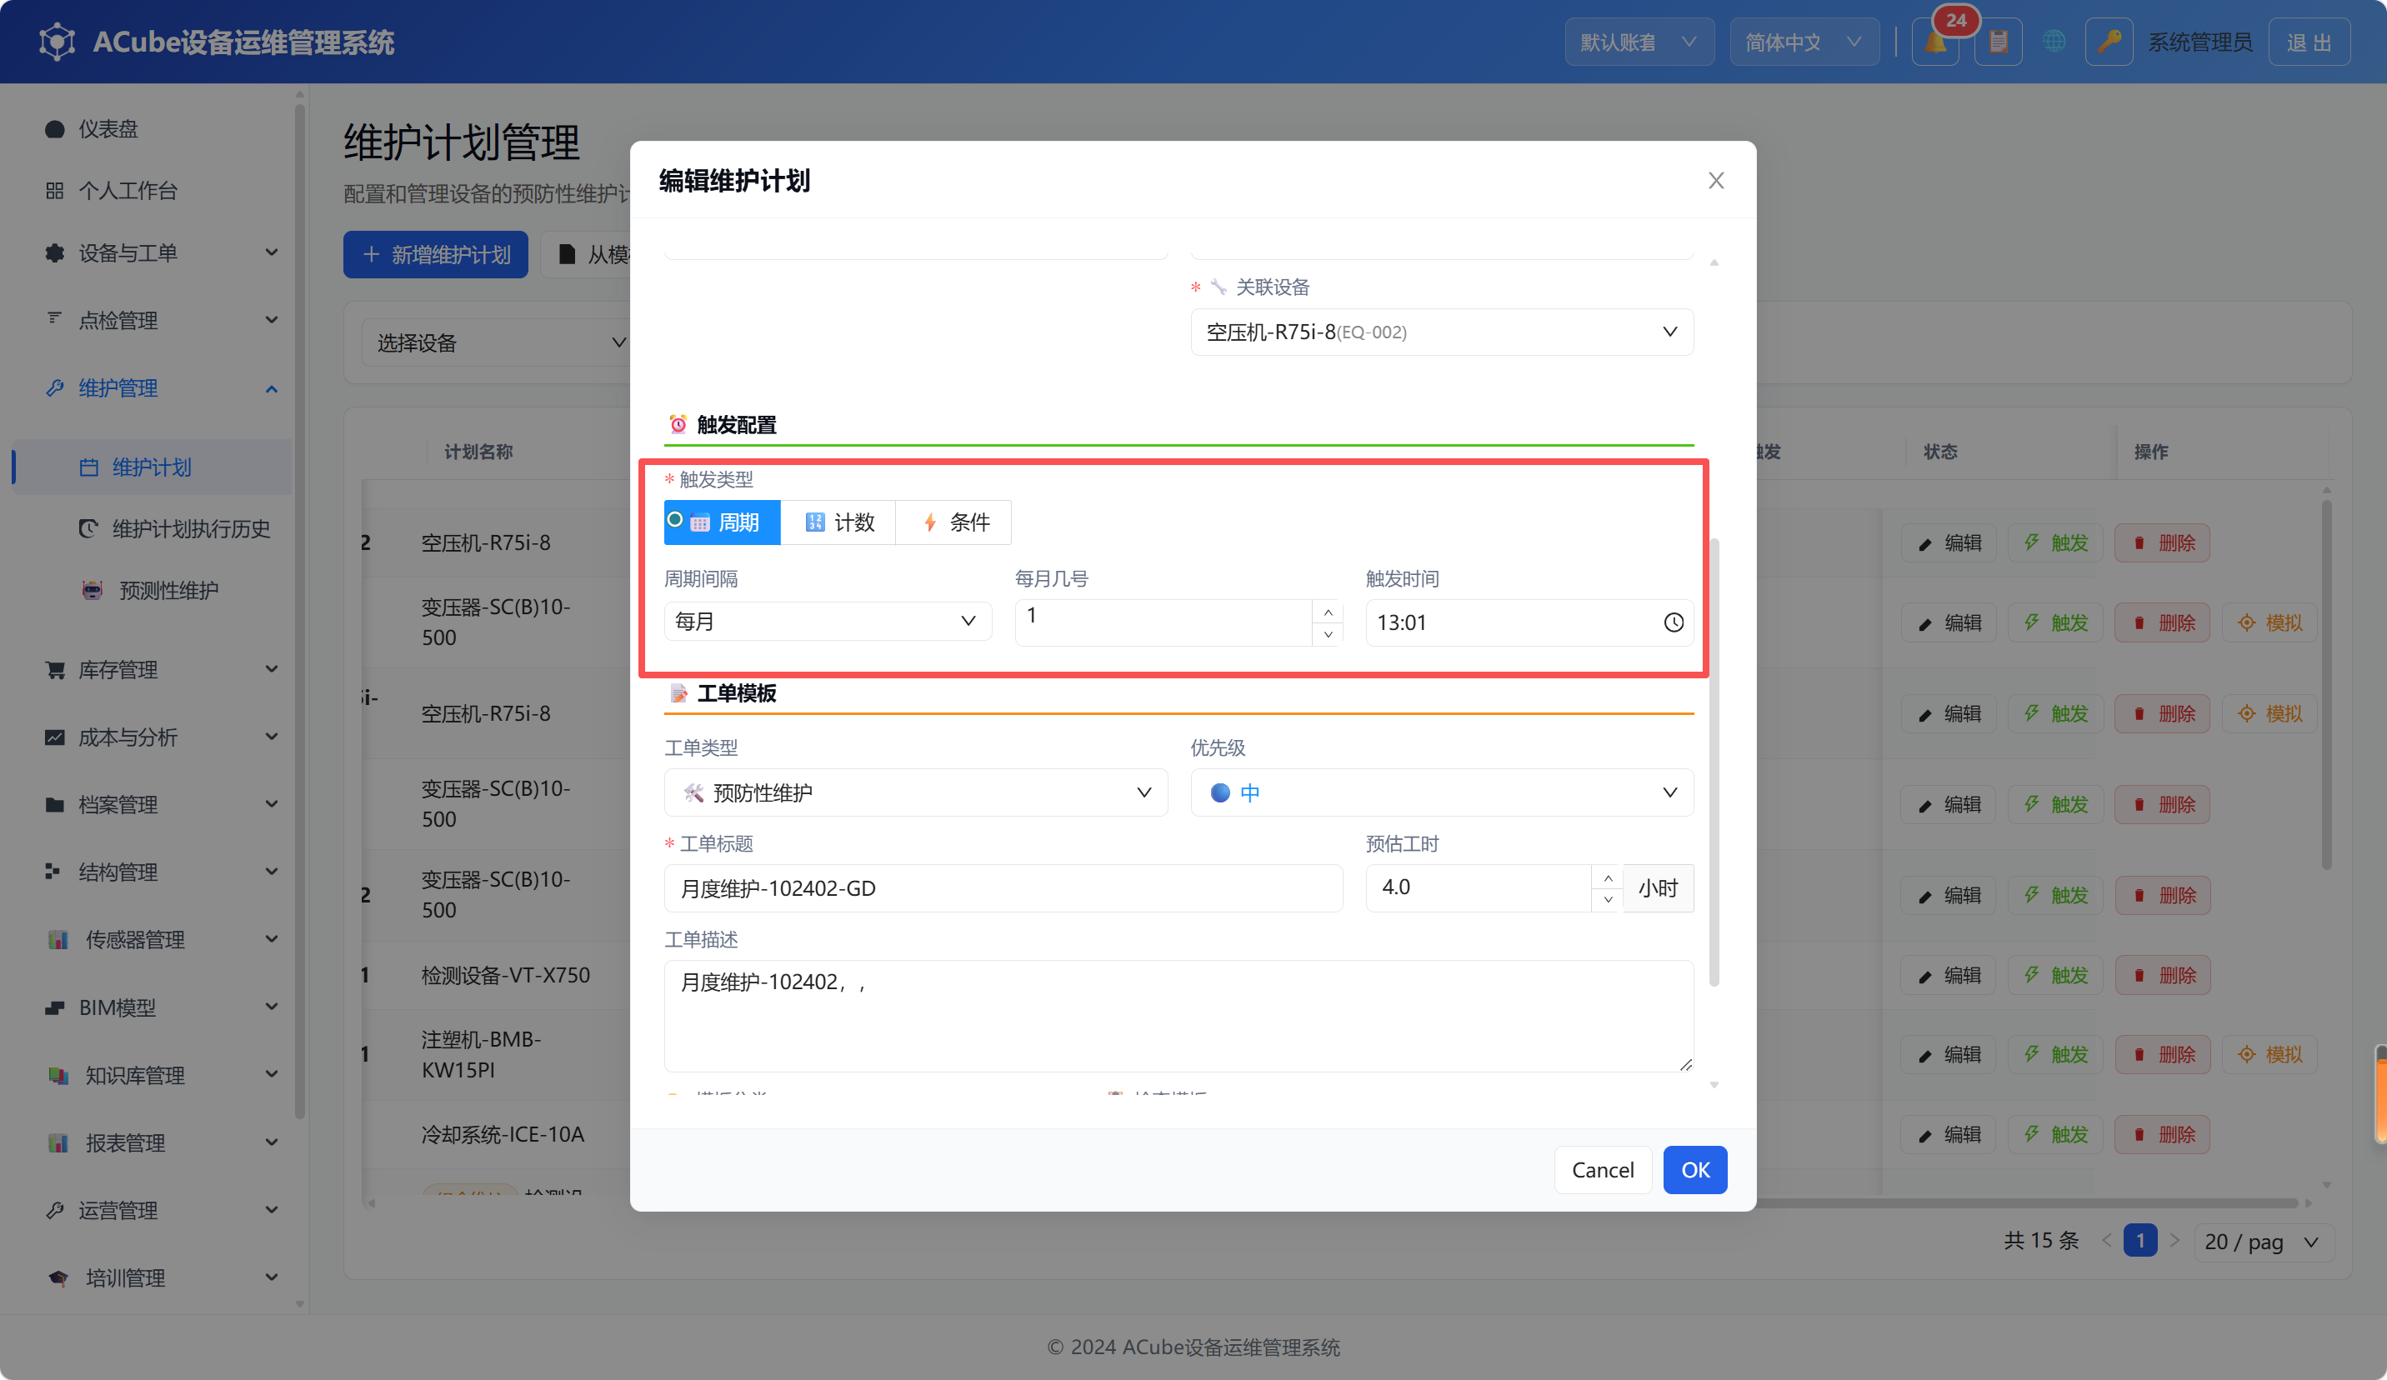Open the 触发时间 clock picker icon
The image size is (2387, 1380).
coord(1674,622)
